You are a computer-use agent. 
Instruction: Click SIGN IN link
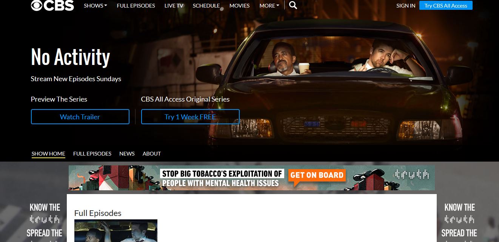[406, 6]
